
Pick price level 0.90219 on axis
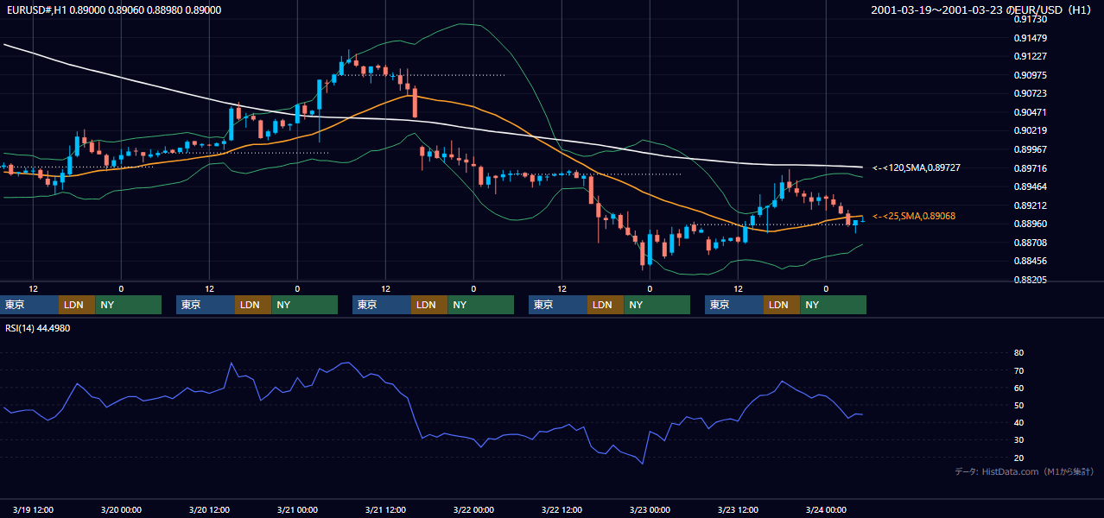tap(1031, 130)
